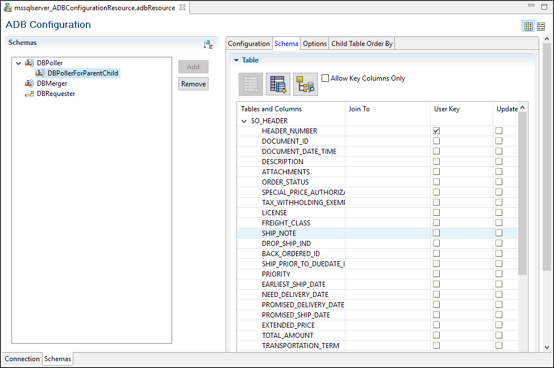The image size is (554, 368).
Task: Uncheck User Key for HEADER_NUMBER
Action: (x=436, y=131)
